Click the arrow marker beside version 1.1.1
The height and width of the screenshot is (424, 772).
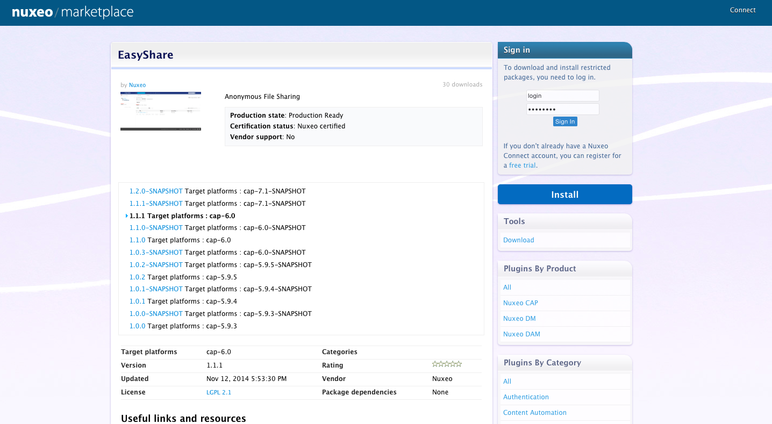click(127, 216)
